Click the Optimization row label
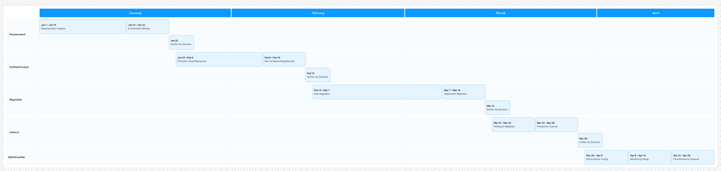The width and height of the screenshot is (721, 171). [x=16, y=157]
